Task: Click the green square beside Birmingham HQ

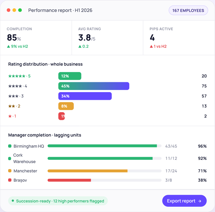Action: click(10, 146)
